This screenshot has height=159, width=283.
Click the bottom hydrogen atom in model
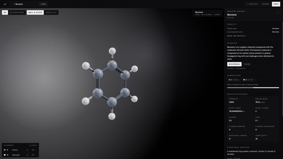pos(112,117)
